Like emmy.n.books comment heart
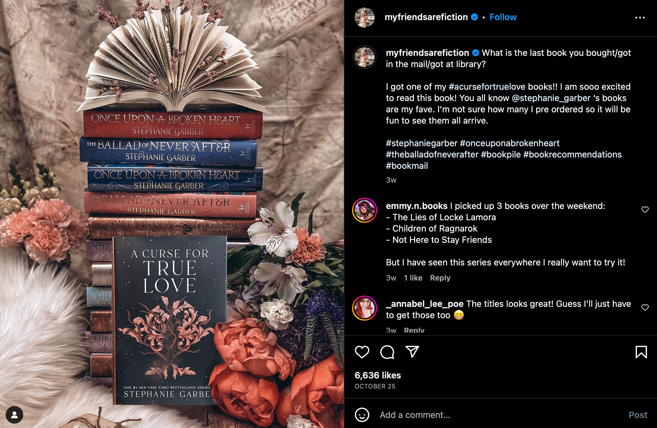The width and height of the screenshot is (657, 428). pos(645,210)
